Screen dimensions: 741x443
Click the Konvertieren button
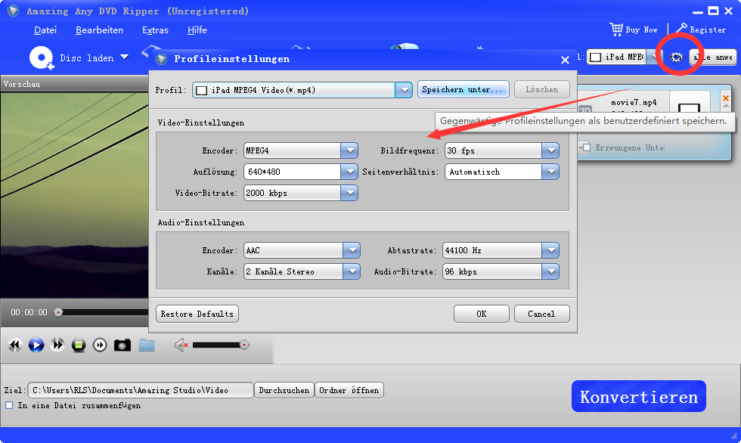638,396
